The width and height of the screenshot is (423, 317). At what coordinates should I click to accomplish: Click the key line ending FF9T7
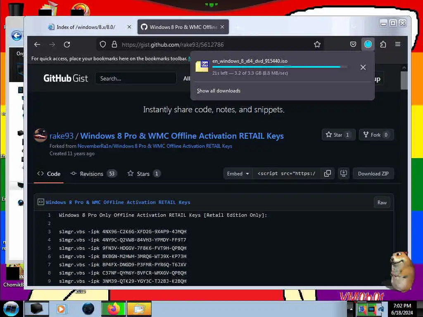[x=122, y=240]
